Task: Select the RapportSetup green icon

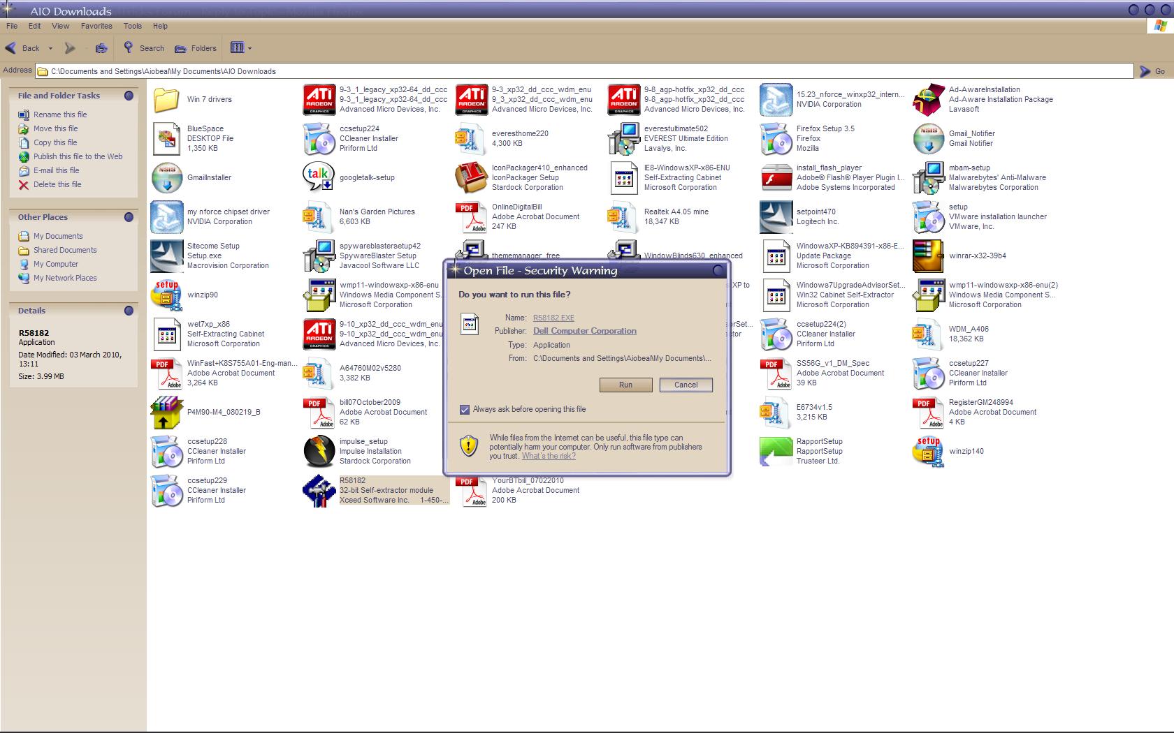Action: (776, 451)
